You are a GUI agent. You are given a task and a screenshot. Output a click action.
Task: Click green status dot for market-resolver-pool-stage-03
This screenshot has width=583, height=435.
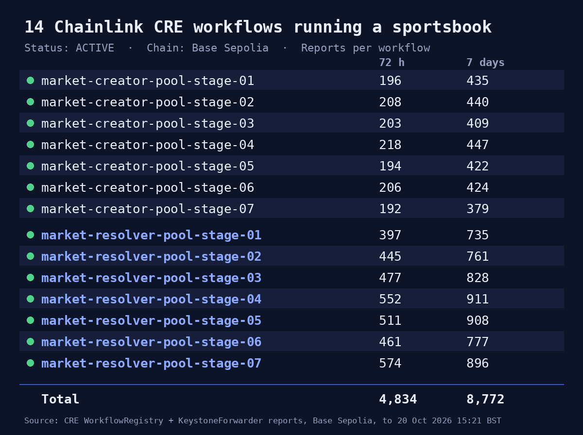point(30,277)
